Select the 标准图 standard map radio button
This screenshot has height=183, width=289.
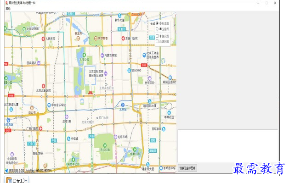(x=157, y=23)
